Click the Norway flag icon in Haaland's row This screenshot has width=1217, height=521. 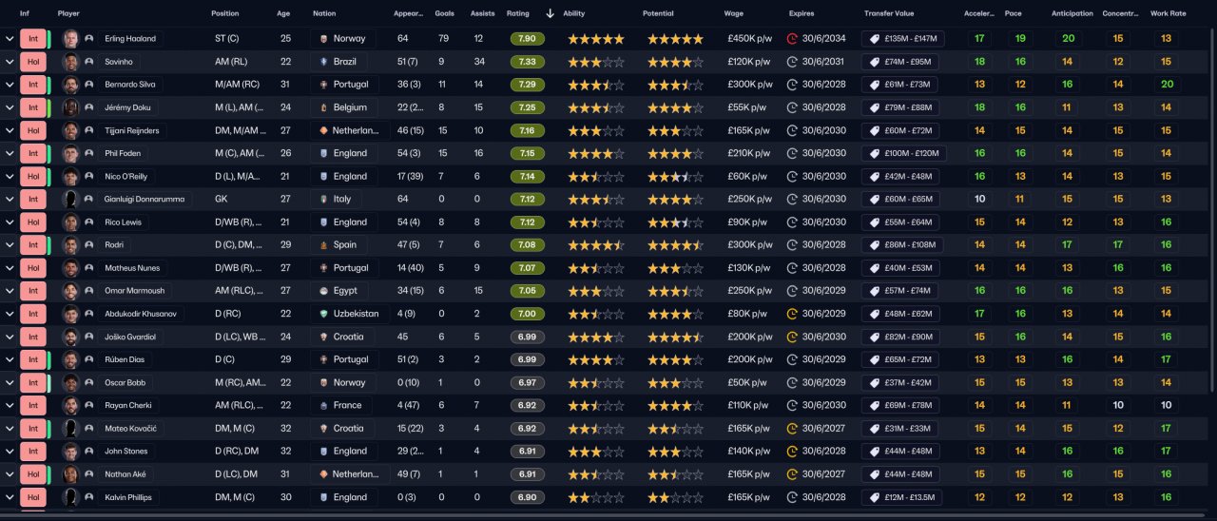tap(322, 39)
